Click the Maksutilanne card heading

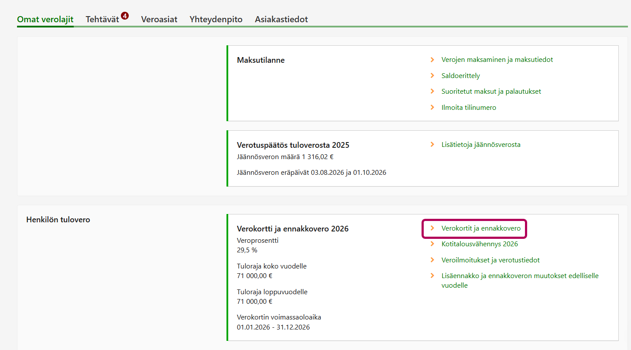pos(261,60)
